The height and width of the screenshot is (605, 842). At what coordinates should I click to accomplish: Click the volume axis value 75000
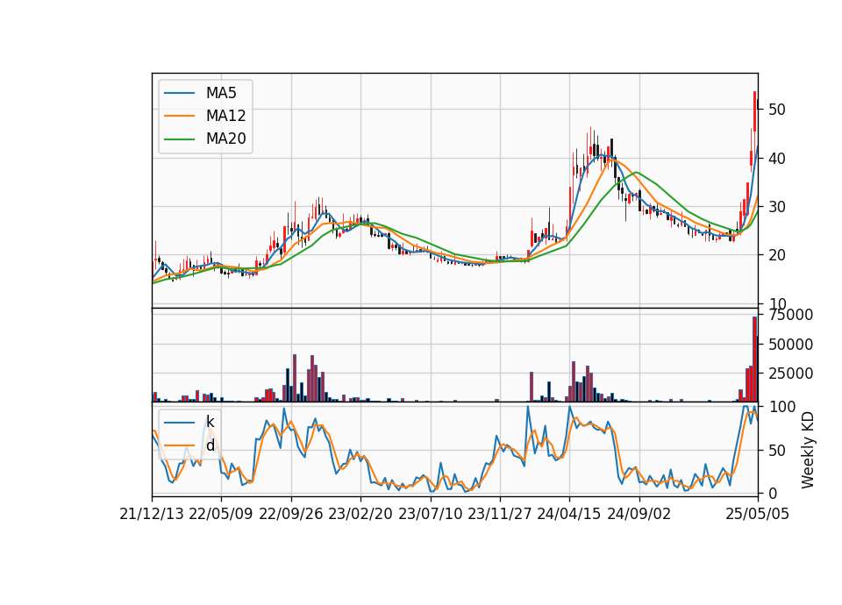791,315
